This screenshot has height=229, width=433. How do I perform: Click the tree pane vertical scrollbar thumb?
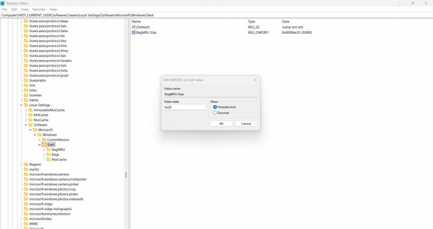126,175
